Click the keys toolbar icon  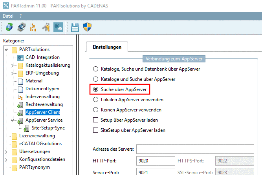click(x=46, y=27)
